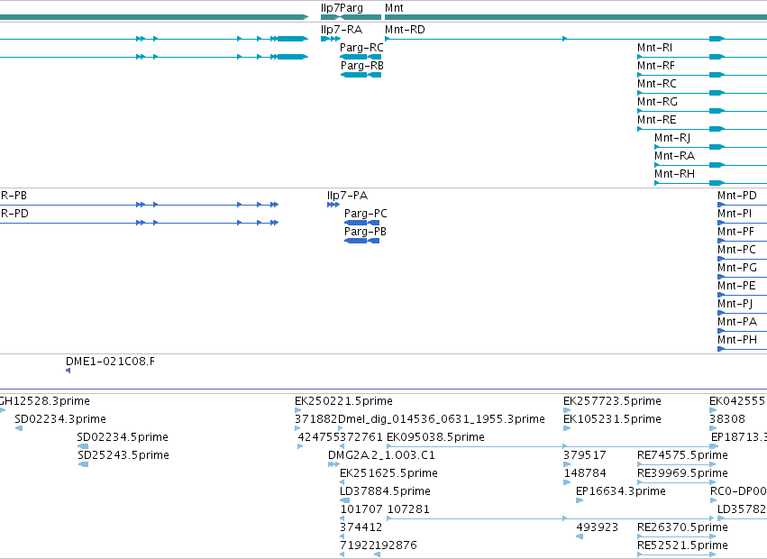Select the Mnt-PI protein label
This screenshot has height=559, width=767.
point(735,214)
